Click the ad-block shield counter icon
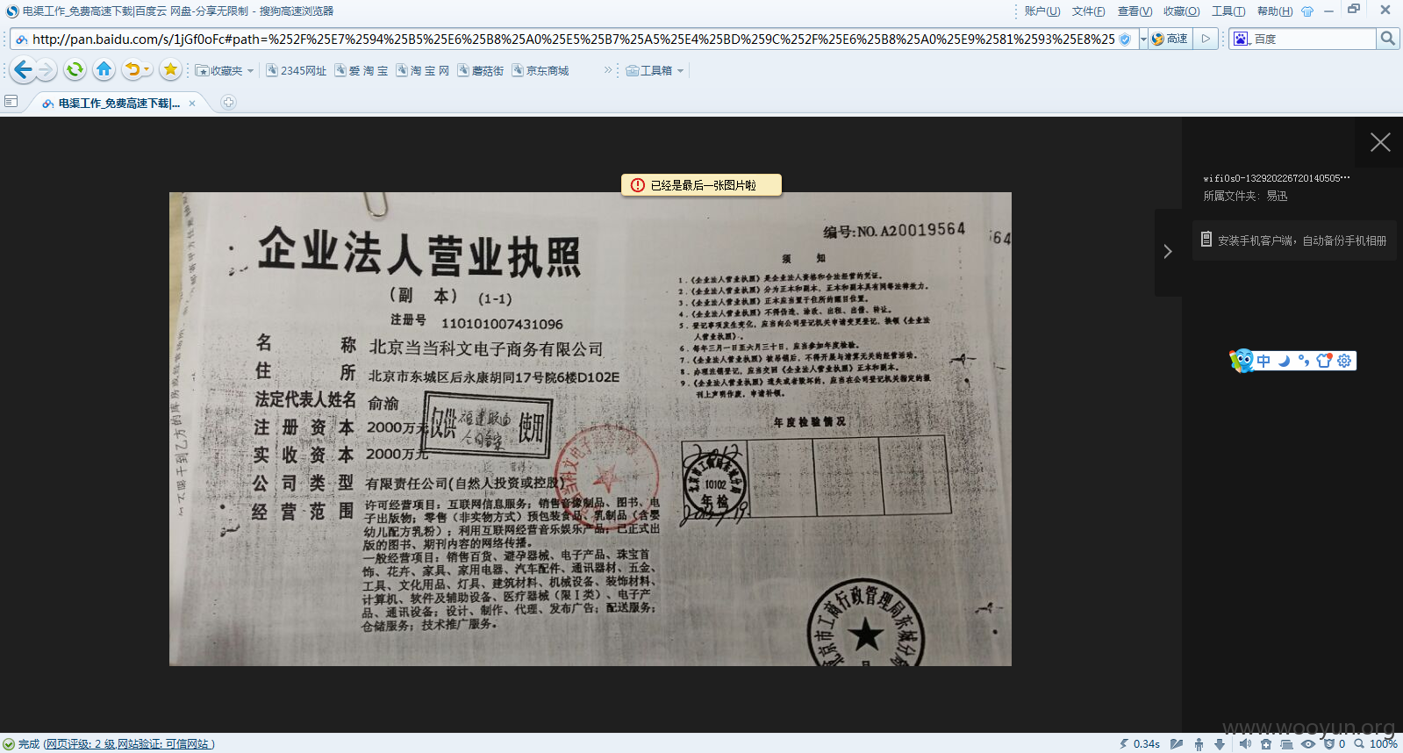This screenshot has width=1403, height=753. click(x=1335, y=744)
